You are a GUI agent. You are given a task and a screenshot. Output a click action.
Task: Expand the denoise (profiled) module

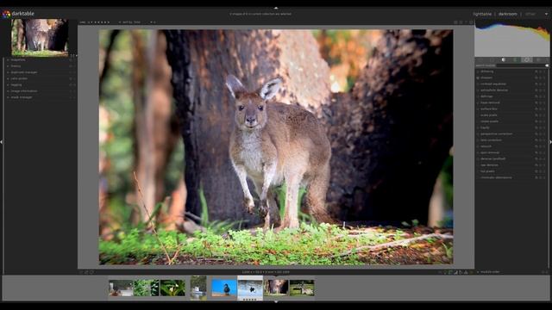pyautogui.click(x=493, y=158)
